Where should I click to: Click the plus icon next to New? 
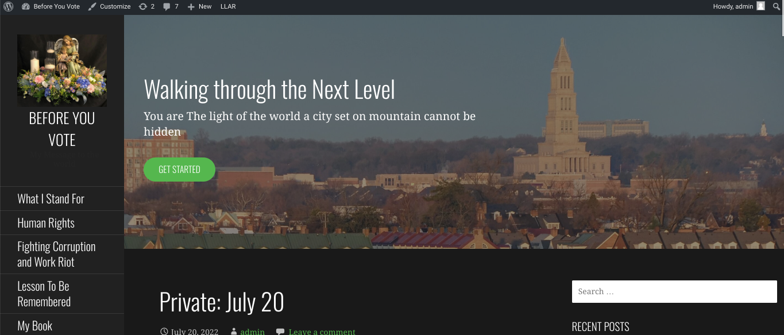[191, 7]
